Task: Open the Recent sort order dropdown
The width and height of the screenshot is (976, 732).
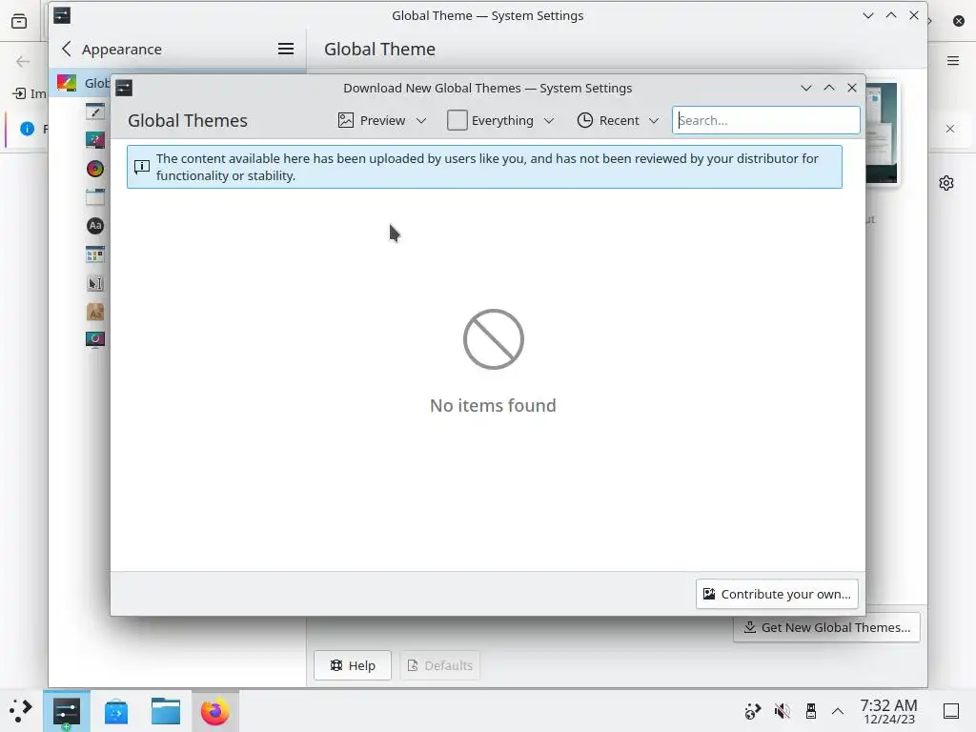Action: 618,120
